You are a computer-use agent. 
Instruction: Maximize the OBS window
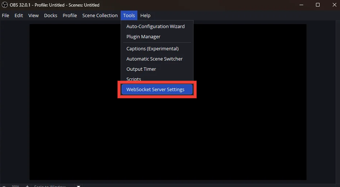(x=318, y=5)
